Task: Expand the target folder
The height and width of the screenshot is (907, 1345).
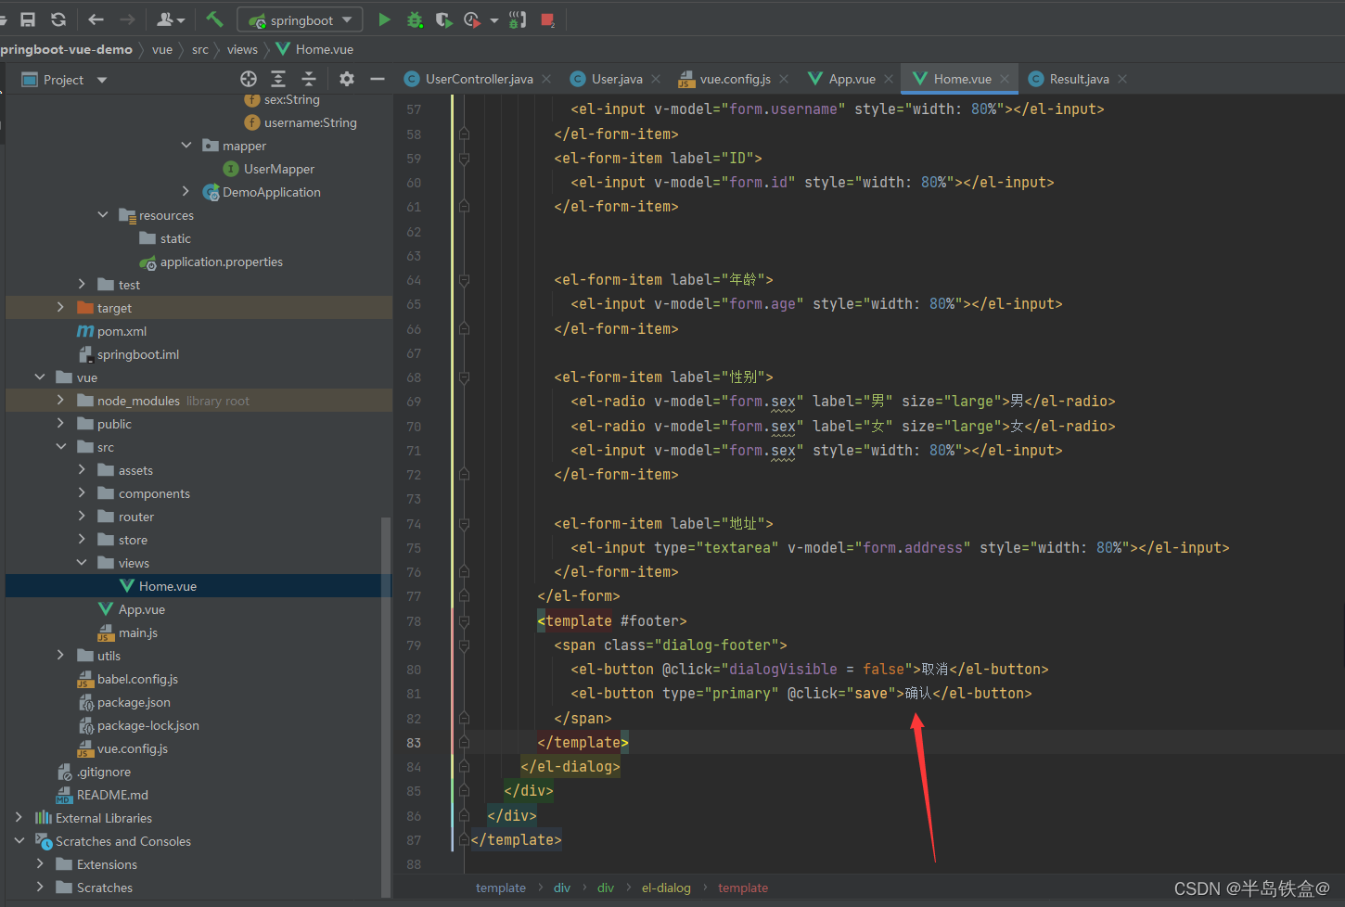Action: tap(60, 308)
